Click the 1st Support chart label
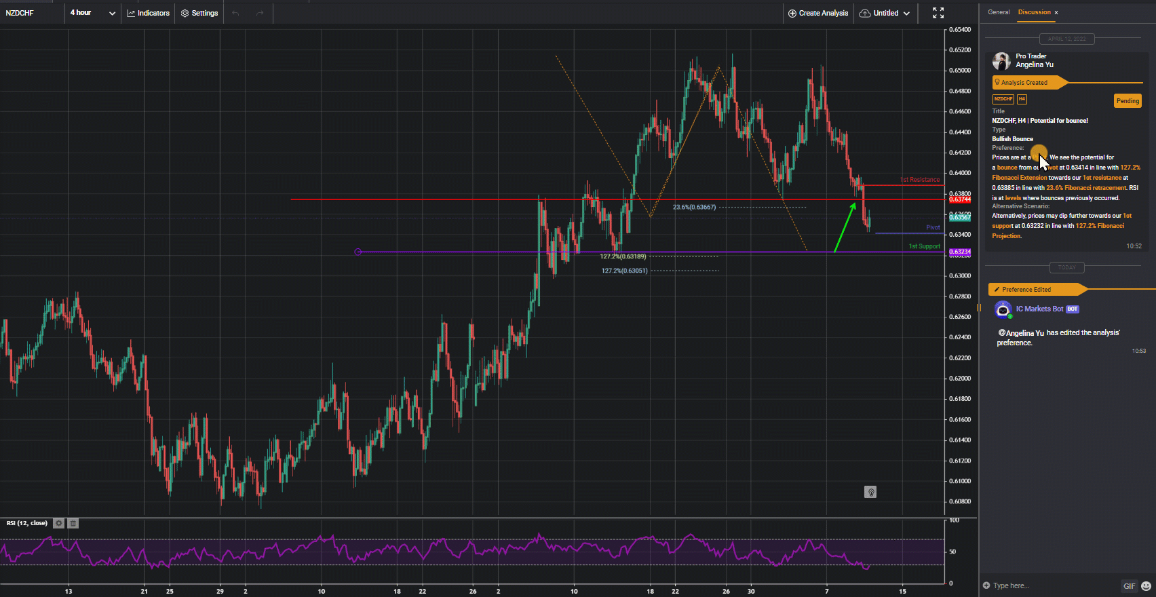Screen dimensions: 1156x597 tap(925, 246)
